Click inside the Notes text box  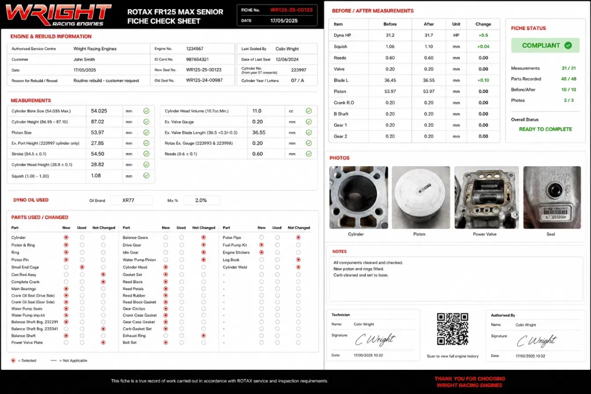pyautogui.click(x=456, y=279)
